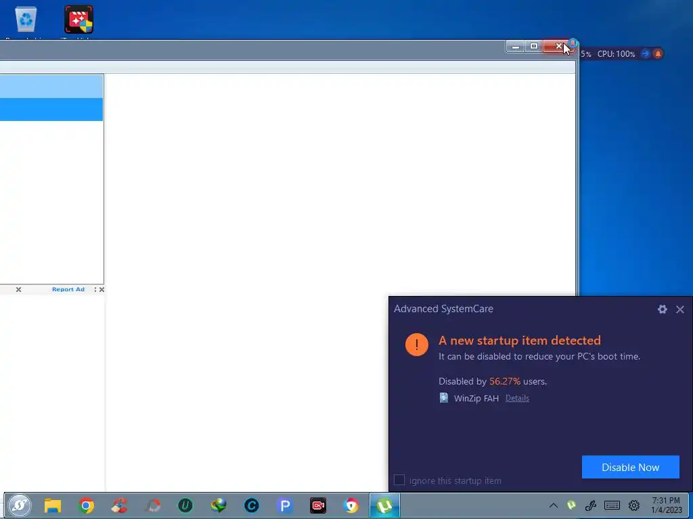Open the purple P taskbar application
693x519 pixels.
(x=285, y=505)
